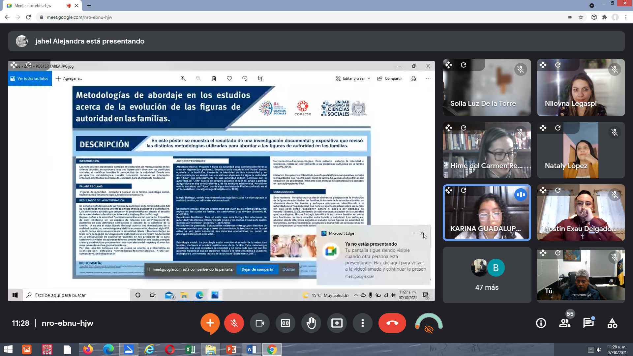This screenshot has width=633, height=356.
Task: Open Chrome profile dropdown arrow in title bar
Action: [592, 5]
